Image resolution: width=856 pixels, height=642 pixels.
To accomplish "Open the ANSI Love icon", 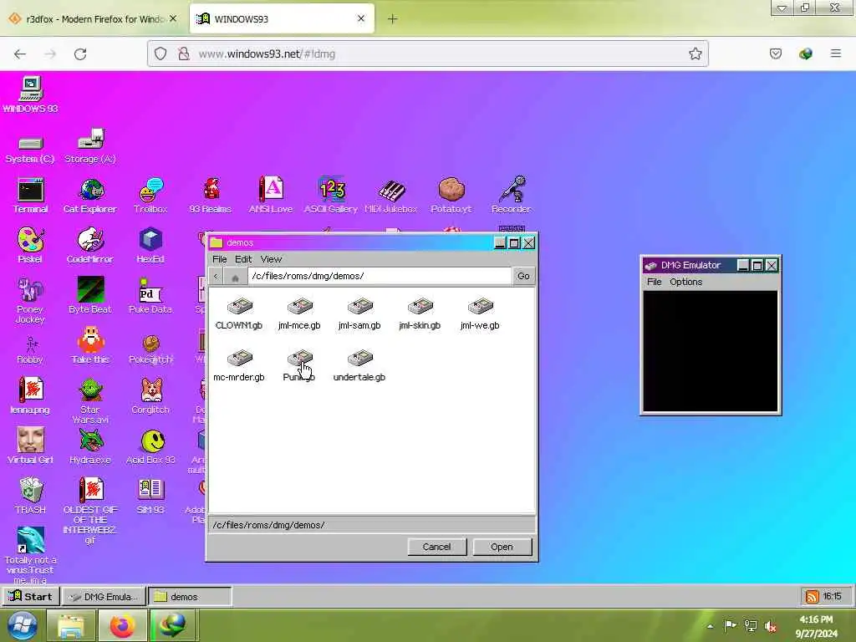I will click(271, 196).
